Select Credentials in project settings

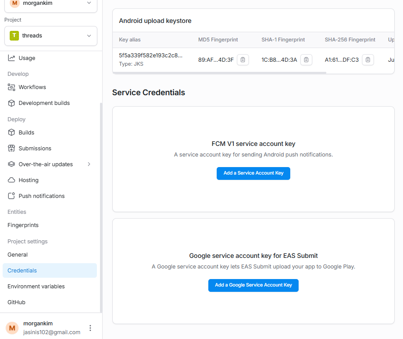tap(50, 270)
